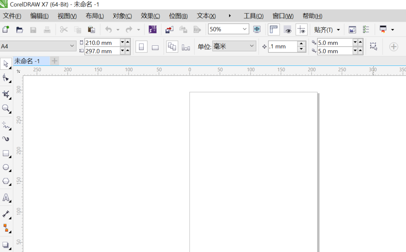Increase nudge distance with up arrow
The height and width of the screenshot is (252, 406).
click(x=301, y=44)
